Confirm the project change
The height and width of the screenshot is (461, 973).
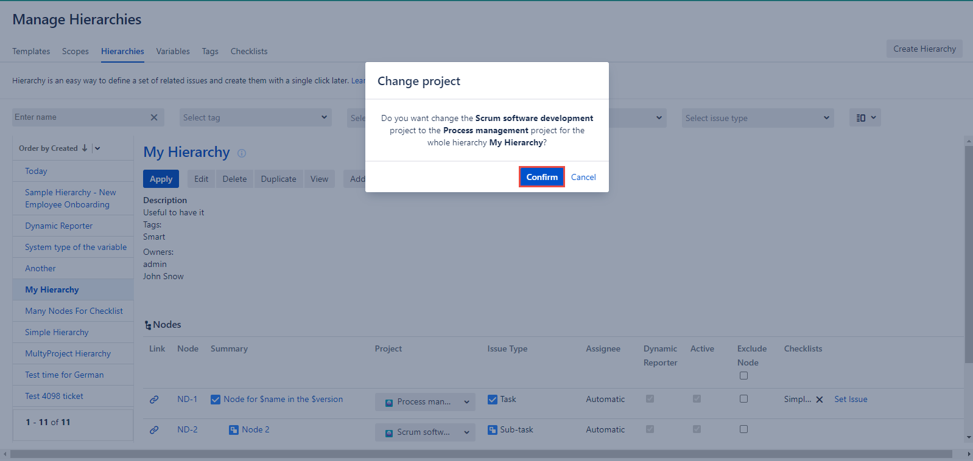click(x=541, y=177)
